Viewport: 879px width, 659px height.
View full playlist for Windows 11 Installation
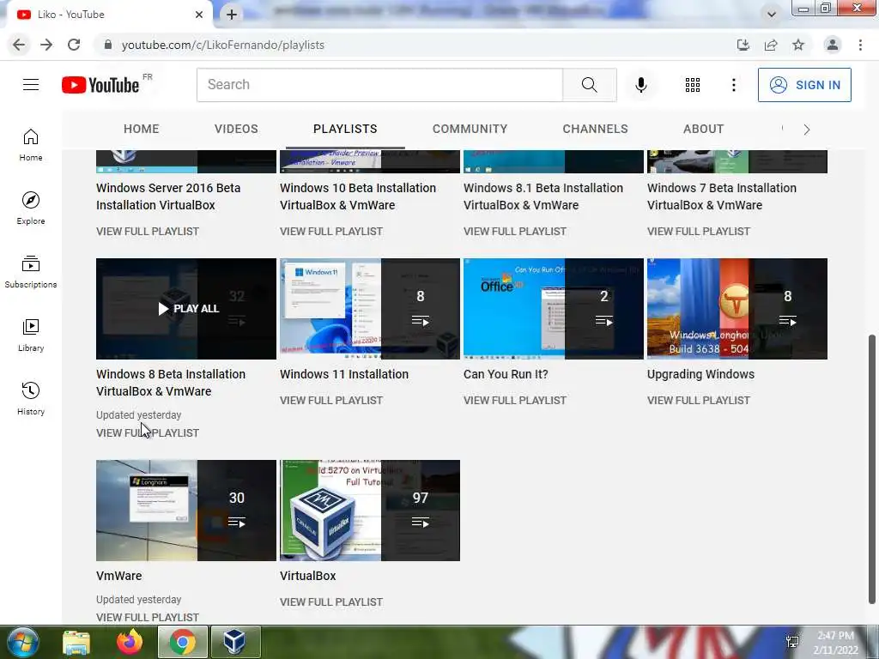pos(331,401)
